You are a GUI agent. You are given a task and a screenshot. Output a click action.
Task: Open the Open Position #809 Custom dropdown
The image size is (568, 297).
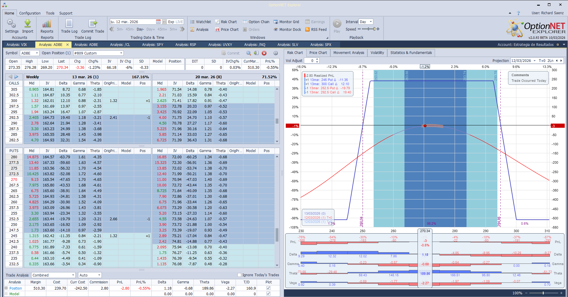click(121, 53)
